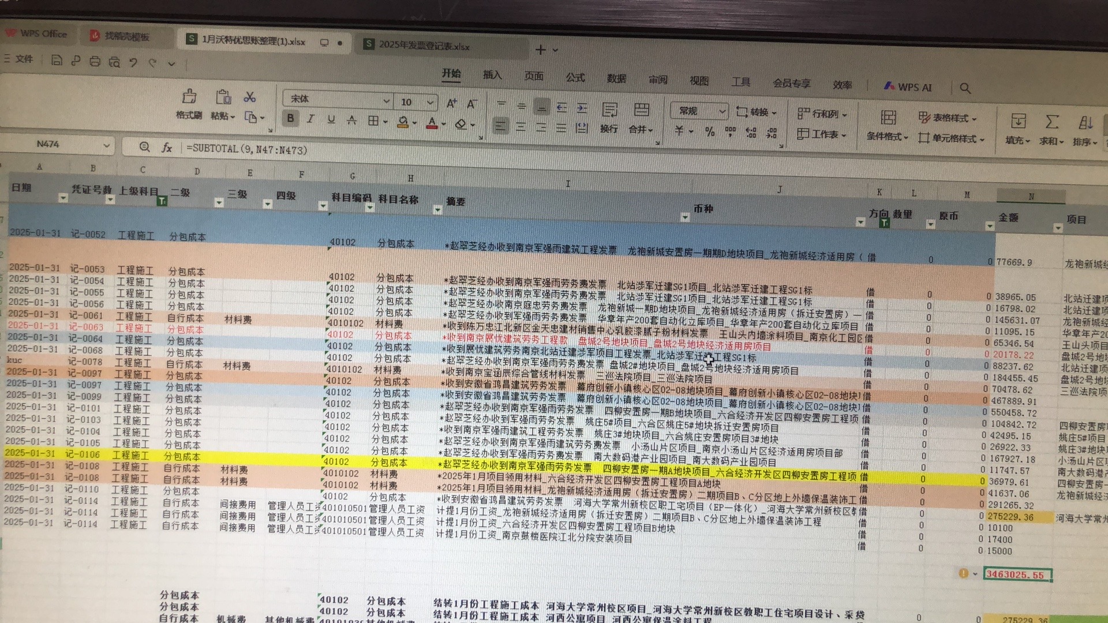This screenshot has width=1108, height=623.
Task: Click the AutoSum (求和) sigma icon
Action: pos(1051,121)
